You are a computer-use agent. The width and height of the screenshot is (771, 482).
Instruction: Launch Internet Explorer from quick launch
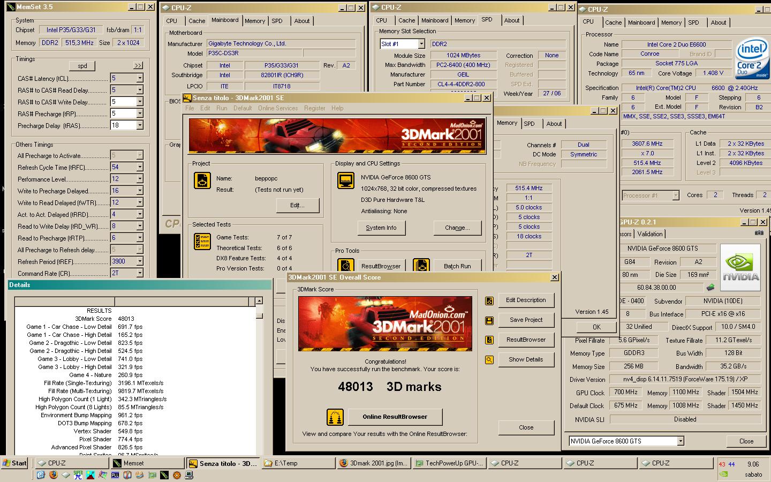point(41,475)
